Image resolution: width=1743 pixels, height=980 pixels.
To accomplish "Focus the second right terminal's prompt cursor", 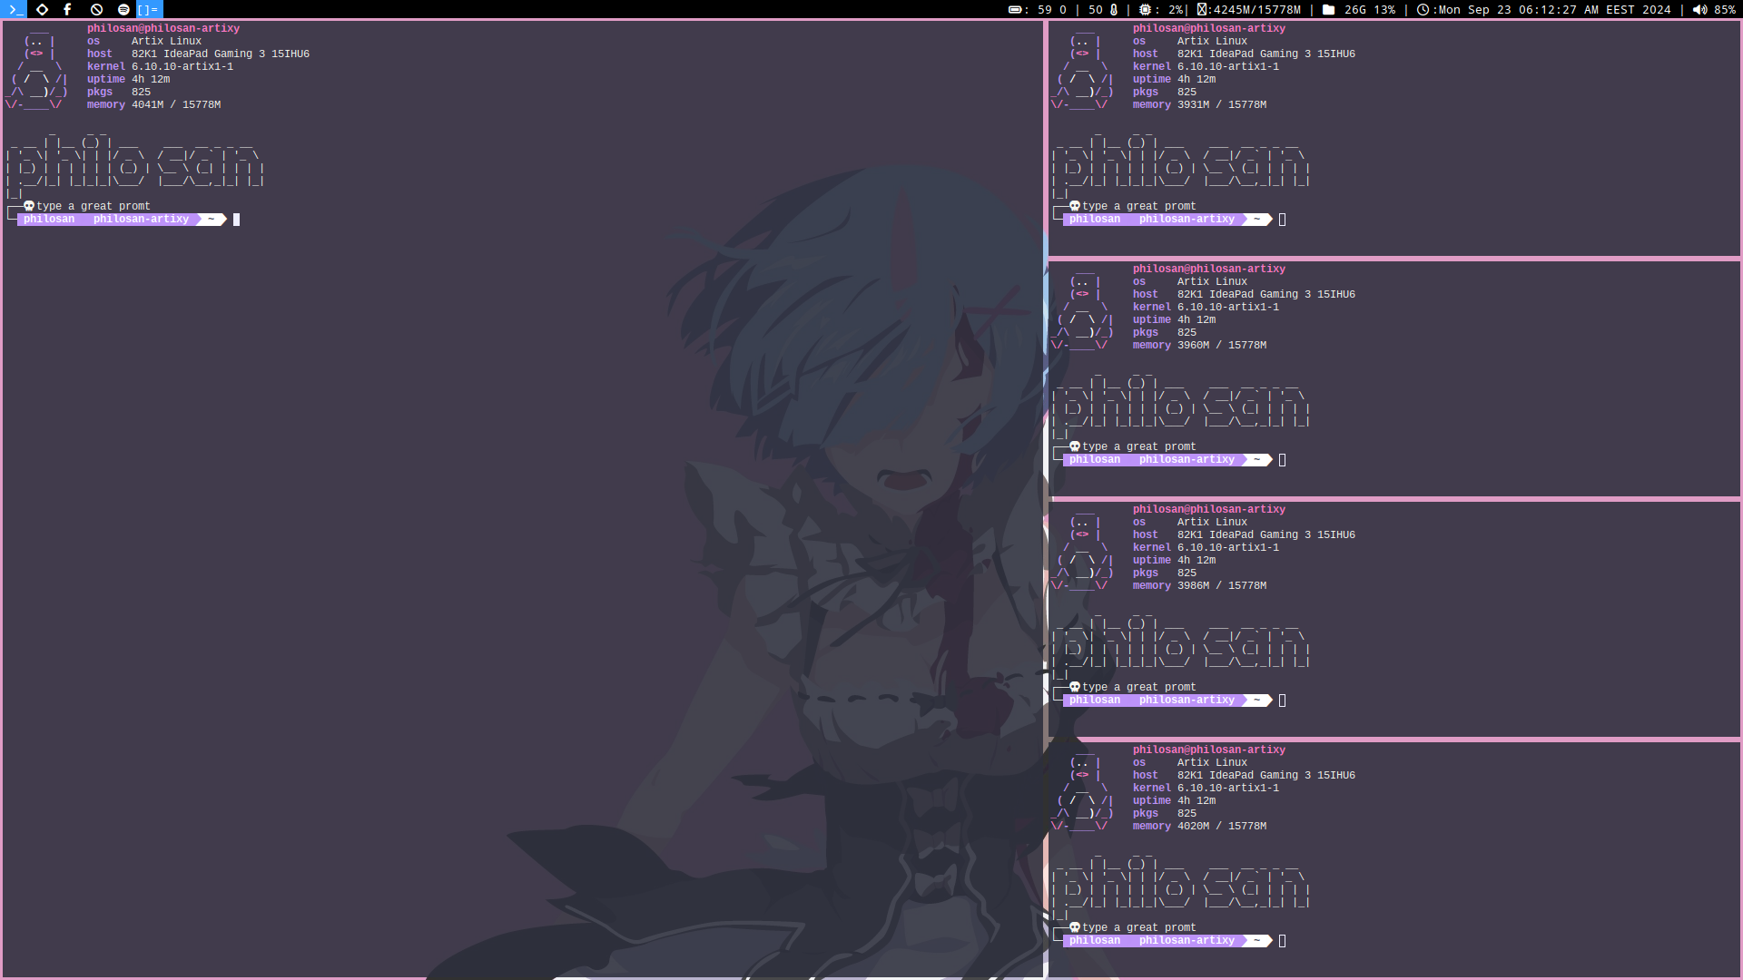I will [1282, 460].
